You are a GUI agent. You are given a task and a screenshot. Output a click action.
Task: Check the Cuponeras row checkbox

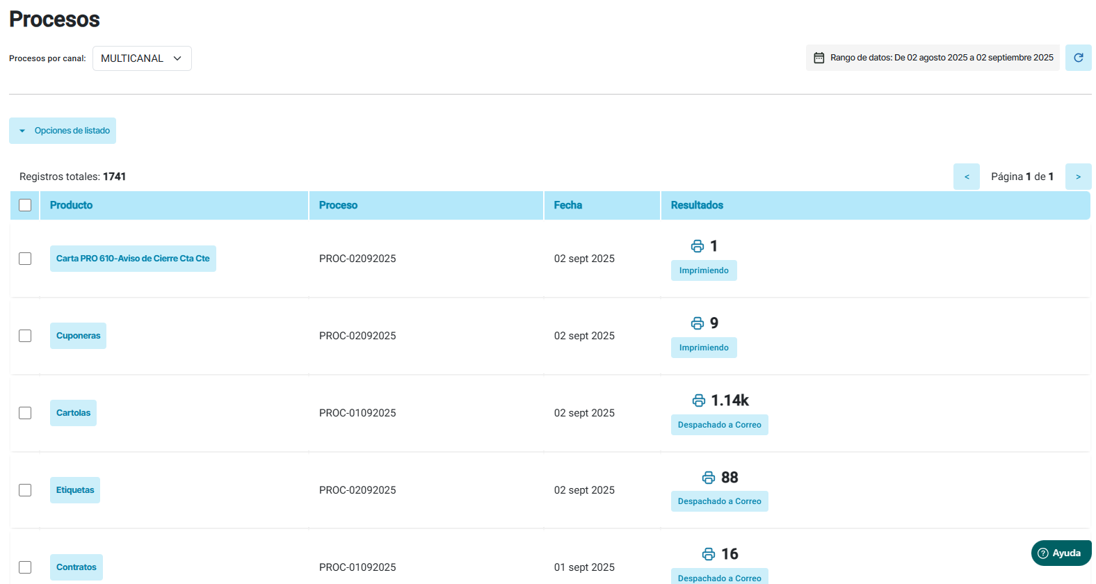[25, 336]
